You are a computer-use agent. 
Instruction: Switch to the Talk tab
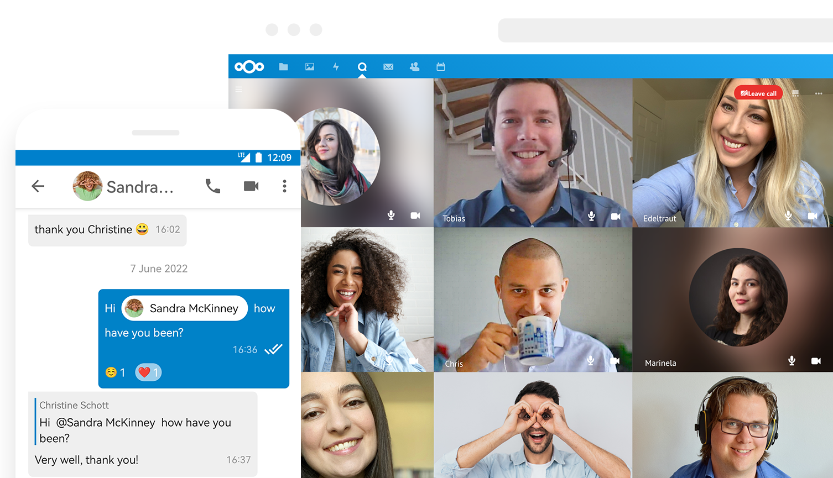362,66
